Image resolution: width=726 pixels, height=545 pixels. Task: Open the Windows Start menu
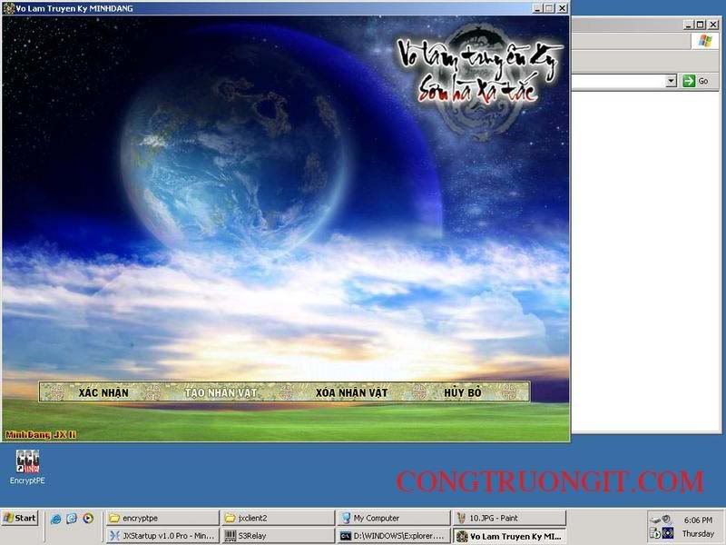click(x=19, y=518)
